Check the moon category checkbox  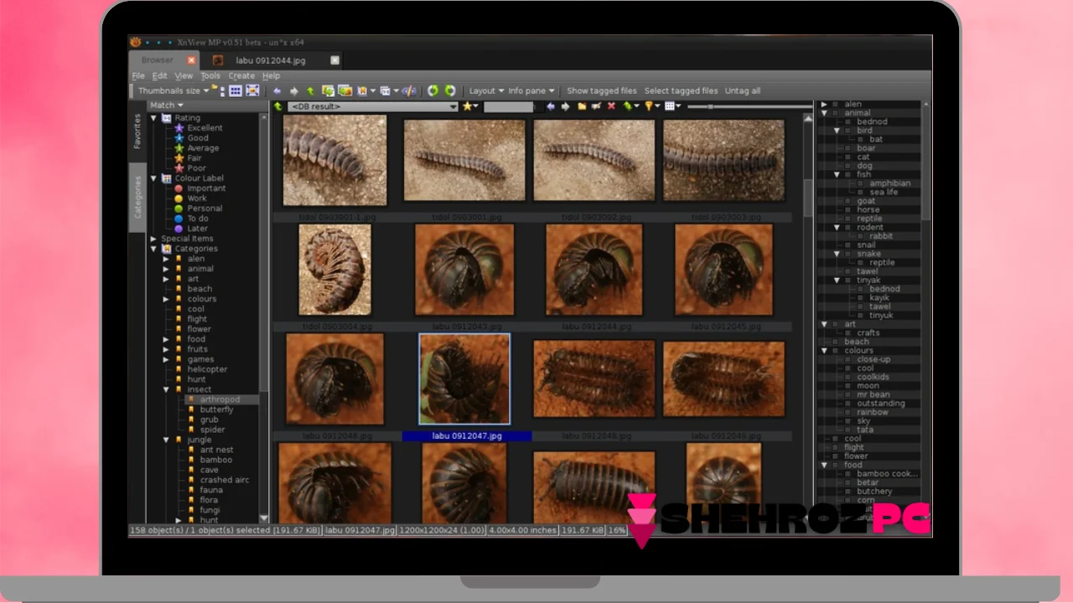point(848,385)
